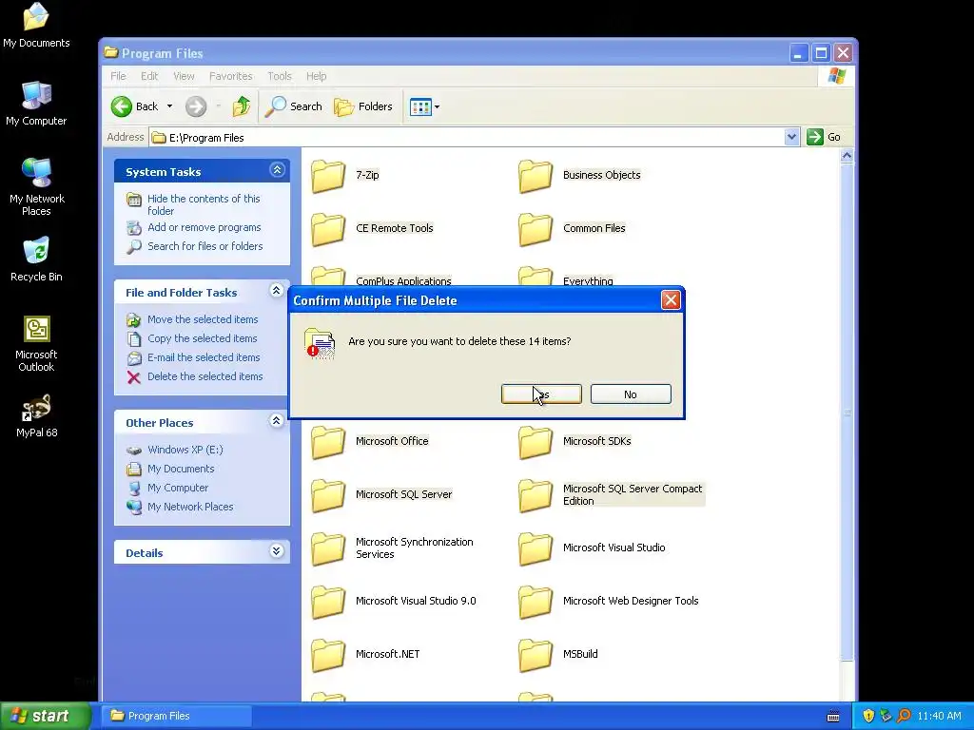Image resolution: width=974 pixels, height=730 pixels.
Task: Click Add or remove programs
Action: (x=204, y=227)
